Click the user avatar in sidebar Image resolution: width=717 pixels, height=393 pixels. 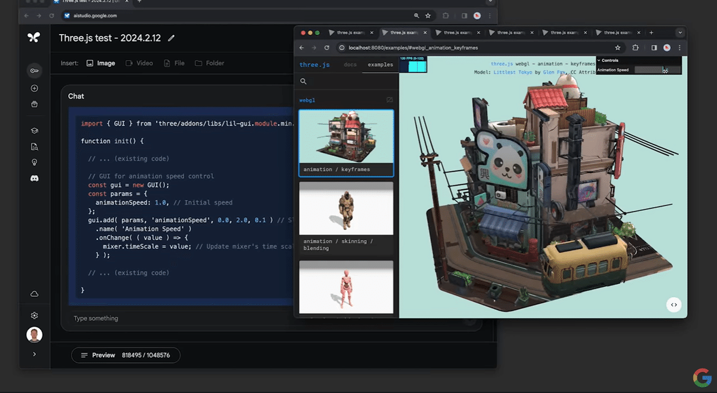tap(34, 334)
